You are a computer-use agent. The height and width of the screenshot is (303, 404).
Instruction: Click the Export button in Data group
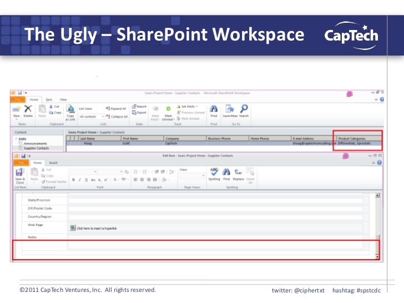[x=139, y=113]
